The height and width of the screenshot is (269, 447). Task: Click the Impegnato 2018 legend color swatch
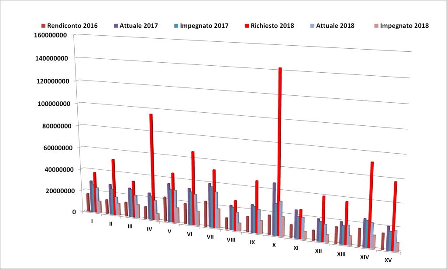pyautogui.click(x=376, y=26)
